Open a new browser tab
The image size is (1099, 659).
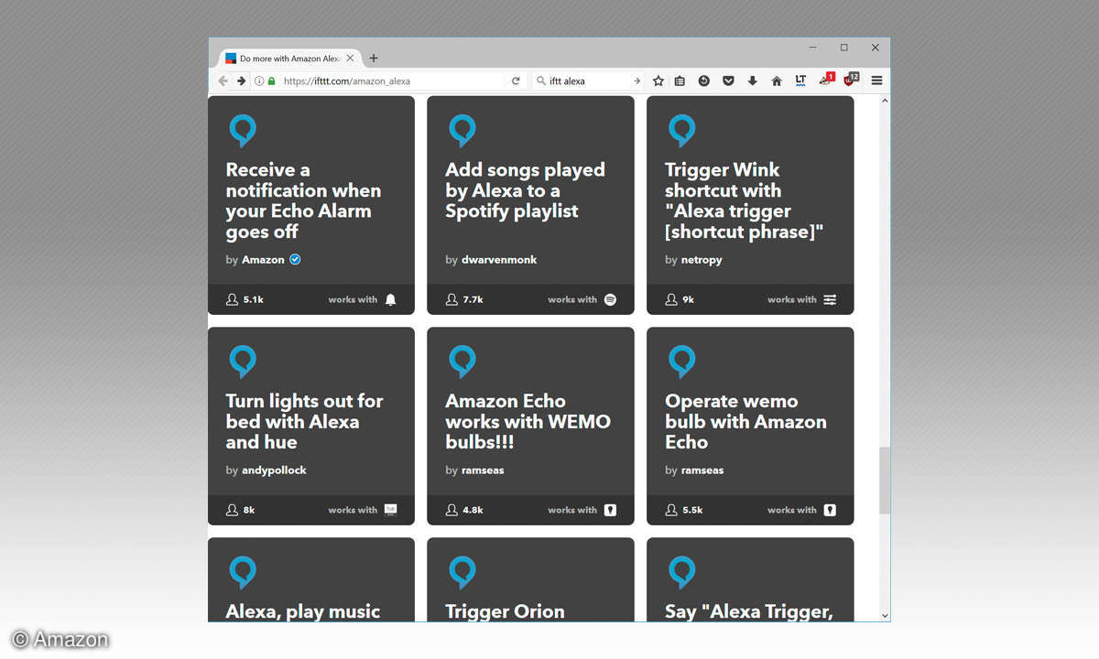point(374,58)
